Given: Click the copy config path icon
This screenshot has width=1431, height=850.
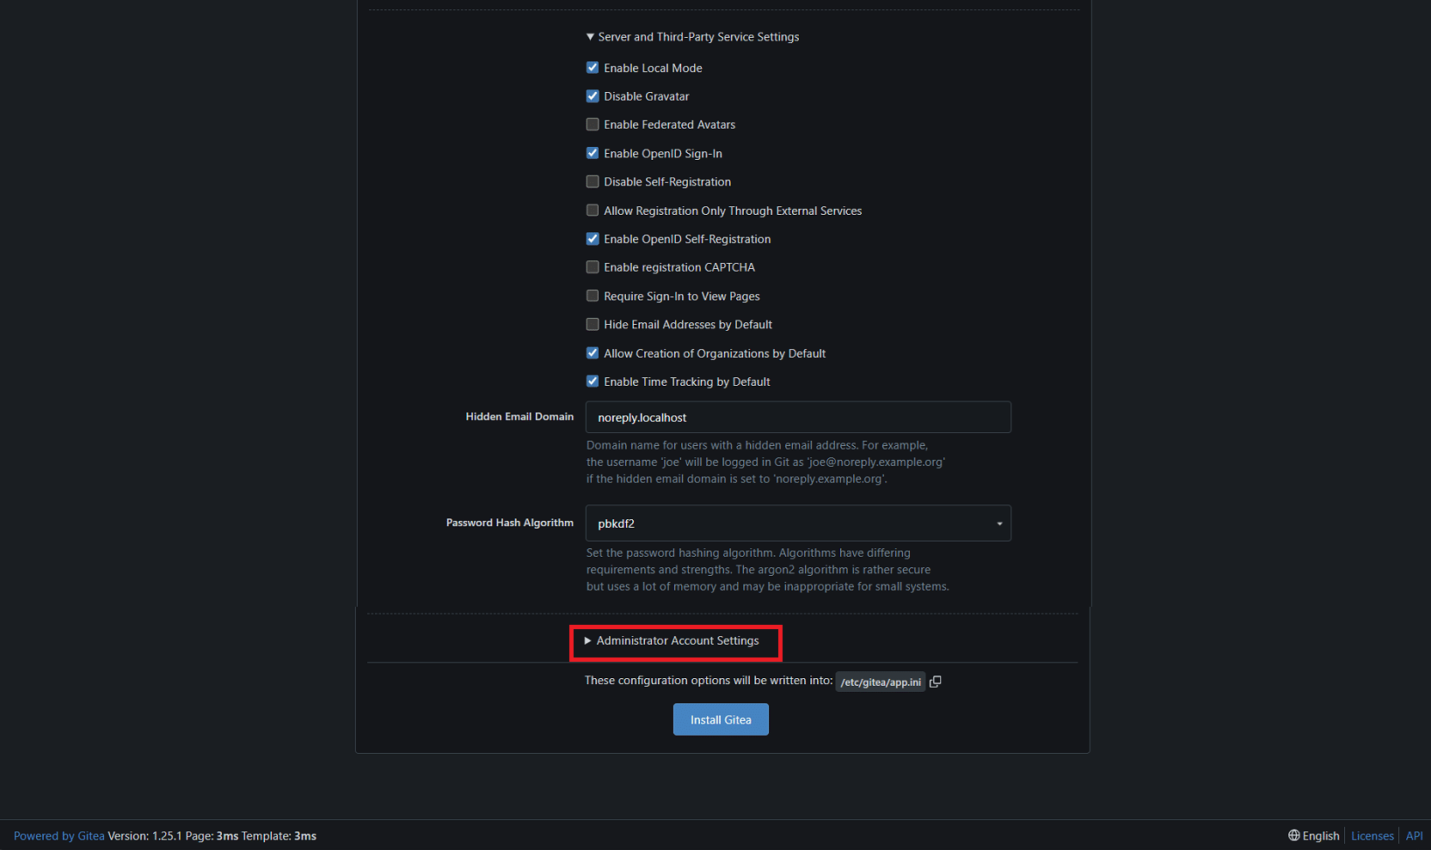Looking at the screenshot, I should [936, 682].
